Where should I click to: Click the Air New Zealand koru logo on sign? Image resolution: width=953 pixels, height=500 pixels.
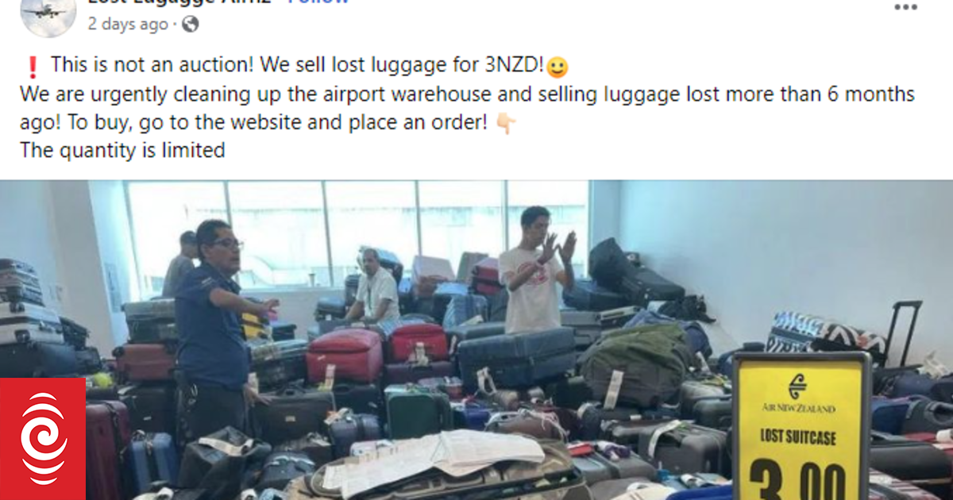click(x=798, y=387)
